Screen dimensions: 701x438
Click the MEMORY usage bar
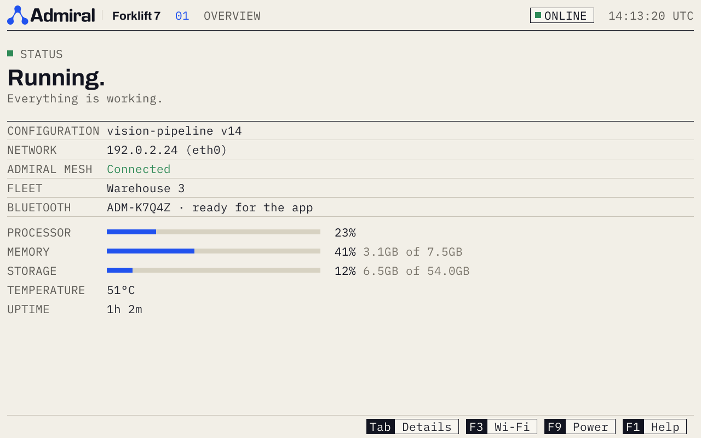click(x=214, y=251)
